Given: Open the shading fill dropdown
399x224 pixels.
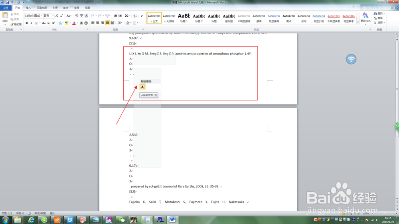Looking at the screenshot, I should click(x=131, y=23).
